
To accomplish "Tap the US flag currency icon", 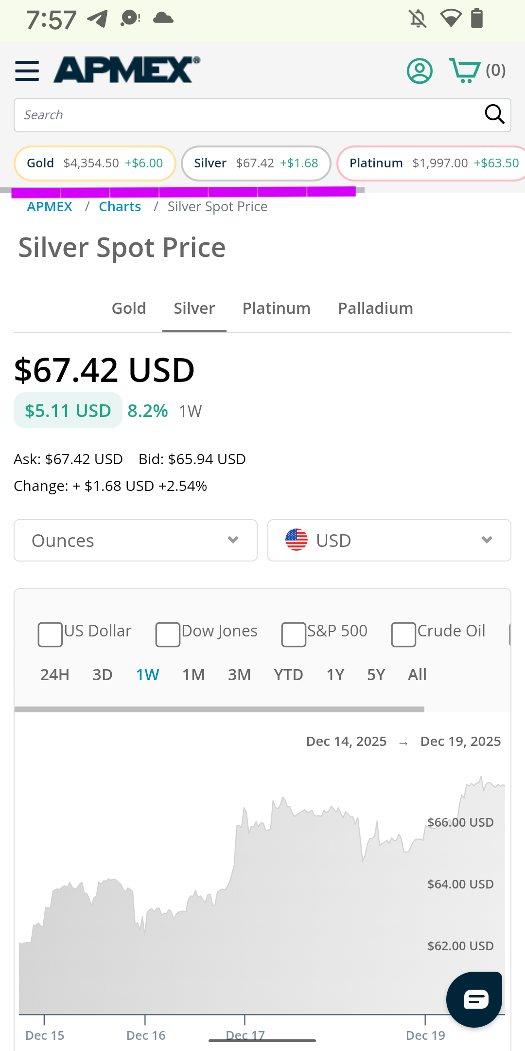I will [297, 540].
